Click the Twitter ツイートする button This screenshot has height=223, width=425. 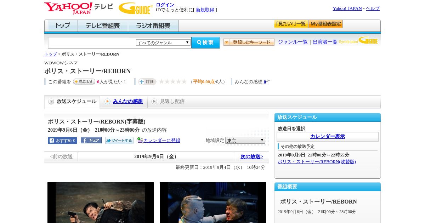(119, 141)
